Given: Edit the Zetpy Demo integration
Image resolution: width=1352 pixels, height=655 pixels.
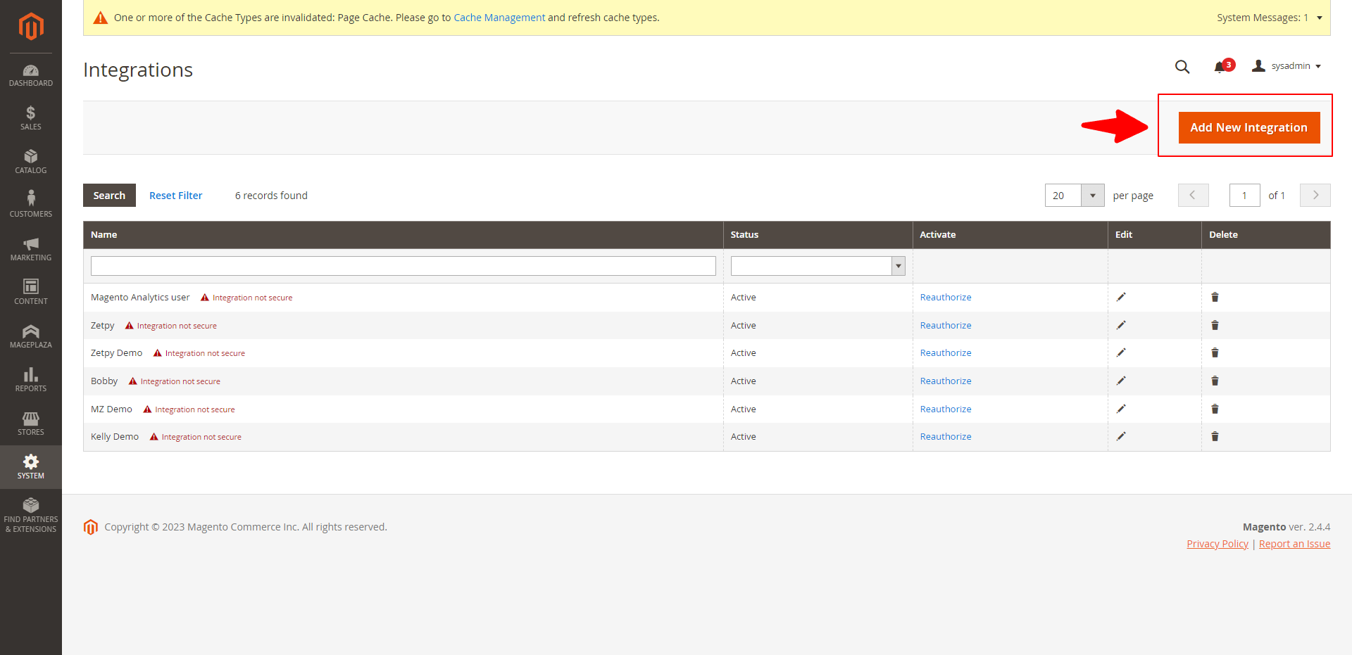Looking at the screenshot, I should pyautogui.click(x=1121, y=352).
